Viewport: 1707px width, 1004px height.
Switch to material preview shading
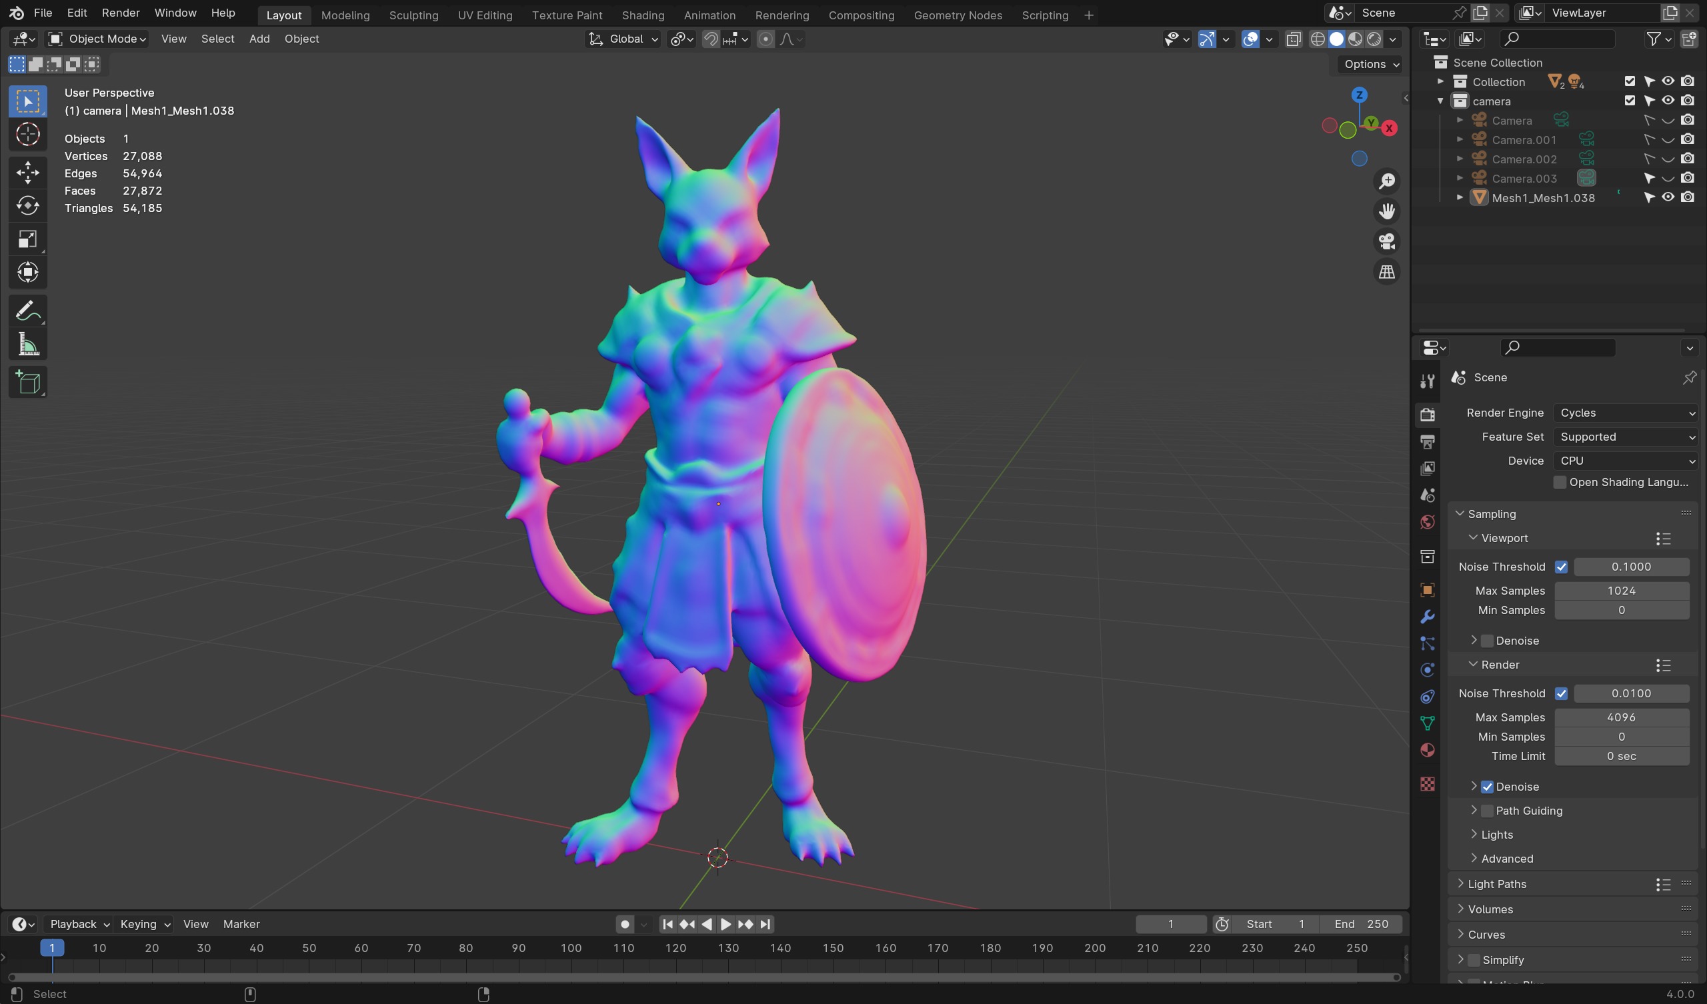(x=1356, y=39)
